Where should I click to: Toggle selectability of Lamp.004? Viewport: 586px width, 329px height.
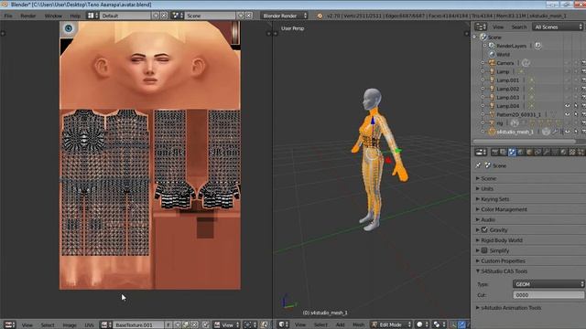coord(576,106)
